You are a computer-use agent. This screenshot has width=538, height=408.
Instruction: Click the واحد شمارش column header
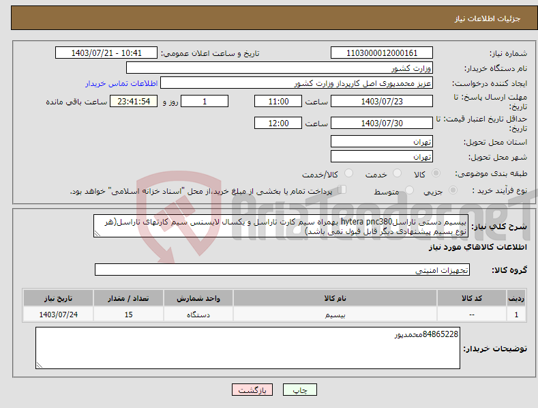(198, 298)
